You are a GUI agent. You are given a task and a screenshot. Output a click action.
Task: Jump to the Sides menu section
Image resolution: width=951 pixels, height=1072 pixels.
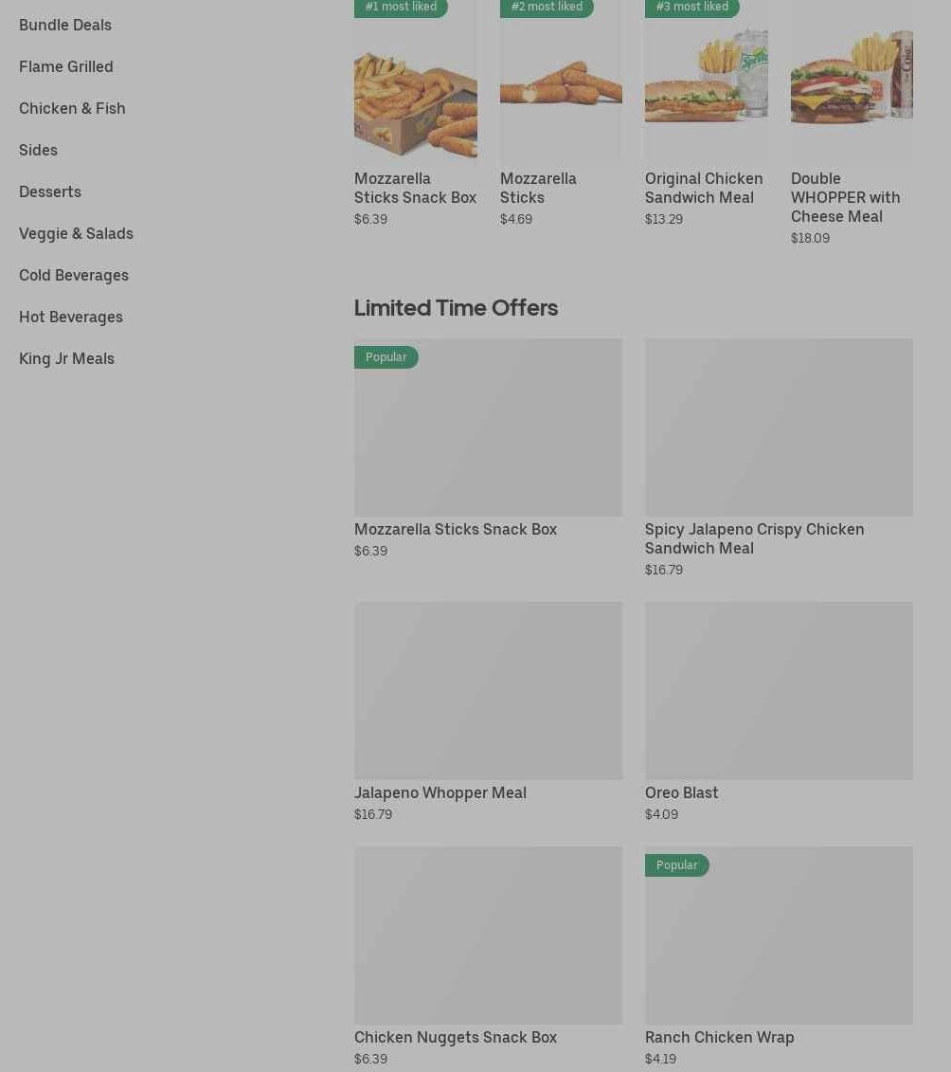38,150
